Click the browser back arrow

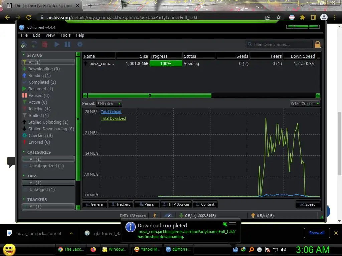[7, 17]
